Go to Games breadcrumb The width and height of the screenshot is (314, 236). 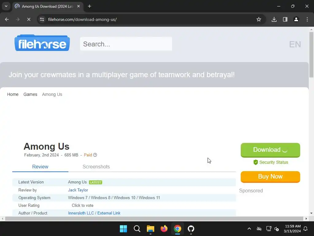coord(30,94)
